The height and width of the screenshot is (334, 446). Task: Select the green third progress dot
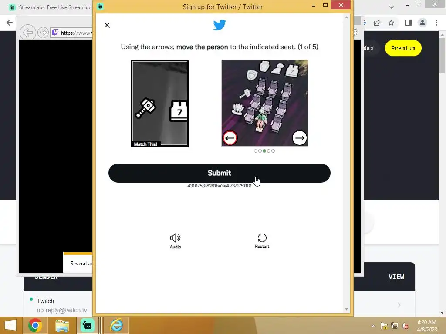pyautogui.click(x=264, y=151)
